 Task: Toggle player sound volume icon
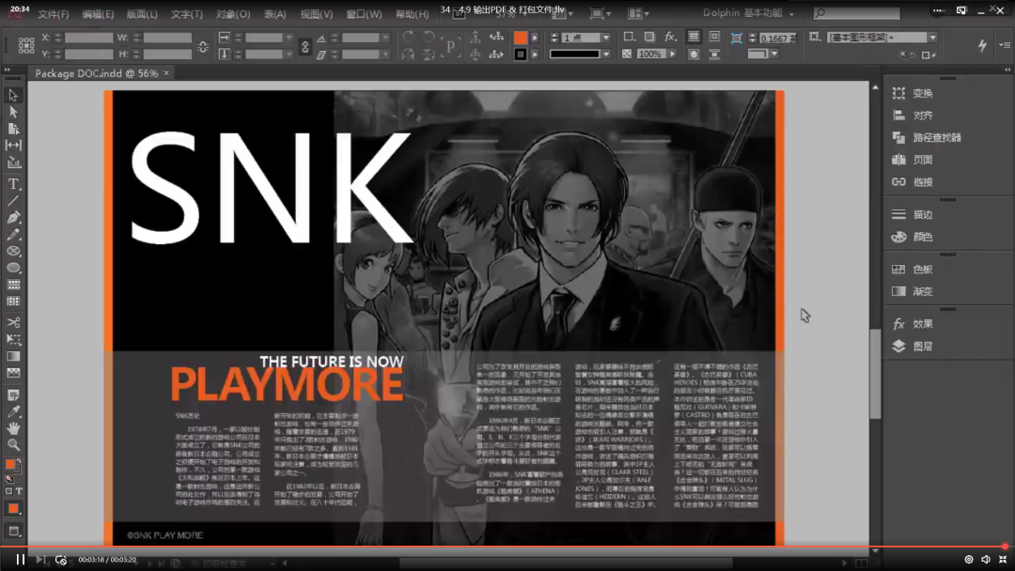pos(985,560)
